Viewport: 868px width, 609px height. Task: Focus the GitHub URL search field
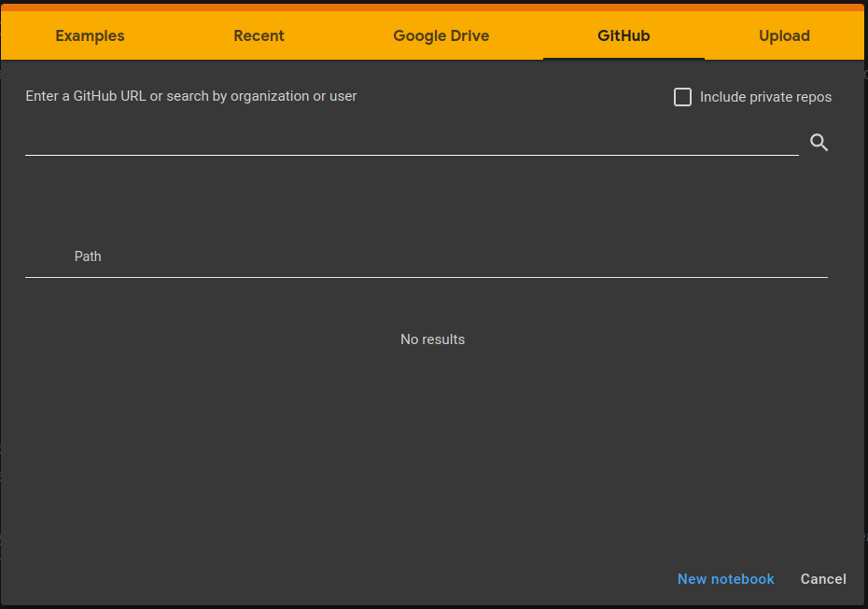click(412, 142)
